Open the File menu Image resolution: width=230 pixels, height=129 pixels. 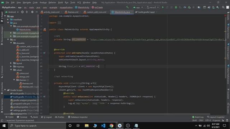[x=7, y=3]
